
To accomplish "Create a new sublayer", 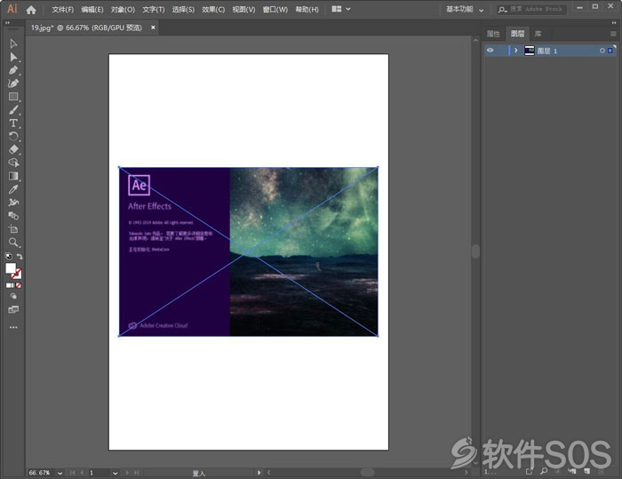I will coord(571,471).
